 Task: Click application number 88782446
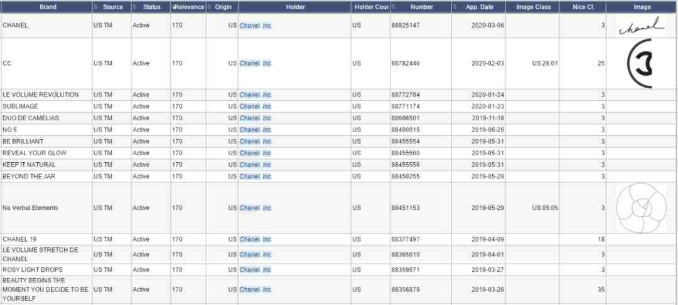(x=405, y=63)
